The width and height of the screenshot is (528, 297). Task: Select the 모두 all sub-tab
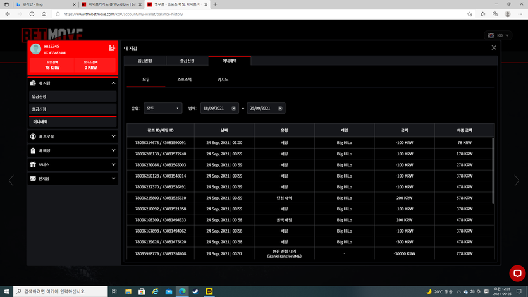coord(146,80)
